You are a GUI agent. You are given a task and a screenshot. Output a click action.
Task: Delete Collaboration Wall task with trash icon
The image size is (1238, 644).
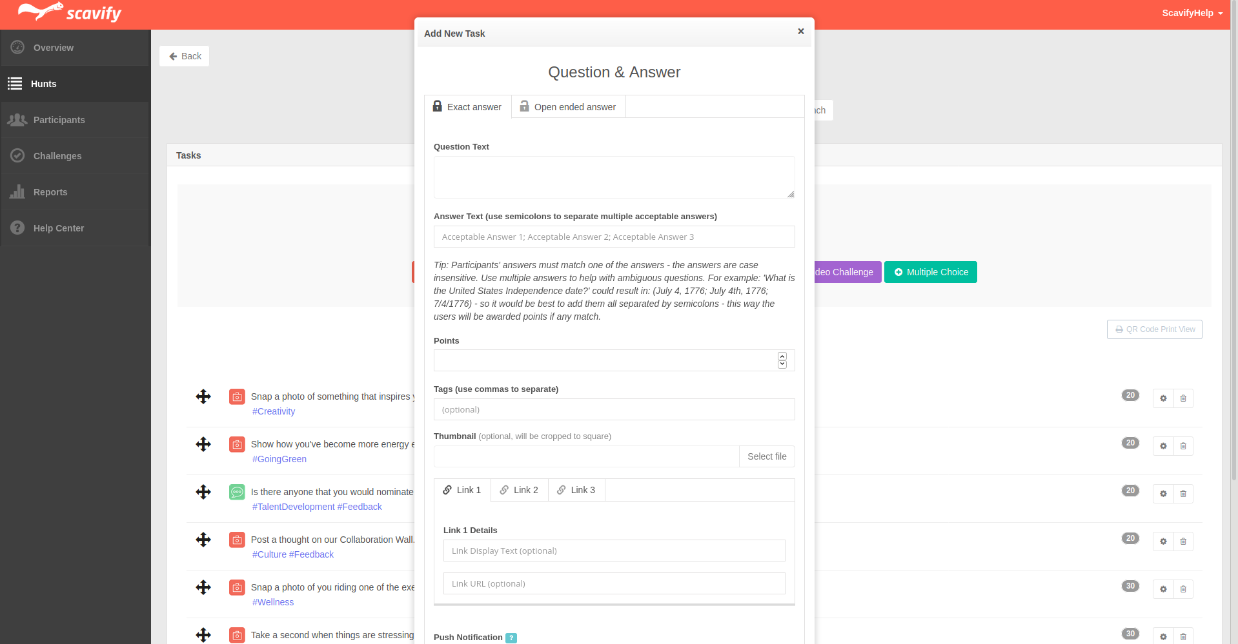tap(1183, 542)
